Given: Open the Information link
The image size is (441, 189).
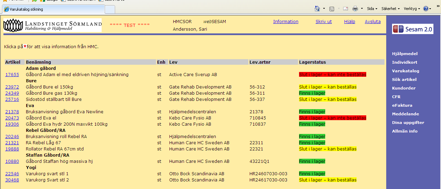Looking at the screenshot, I should 286,22.
